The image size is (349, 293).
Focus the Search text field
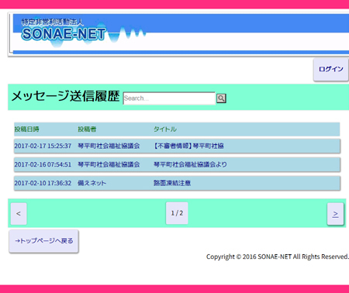[169, 98]
